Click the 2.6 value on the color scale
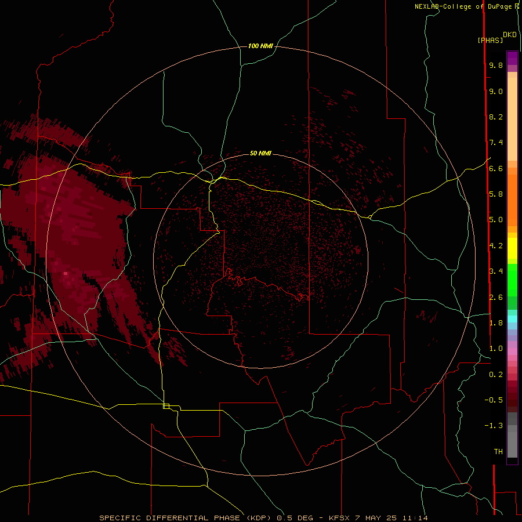Image resolution: width=522 pixels, height=522 pixels. 496,297
